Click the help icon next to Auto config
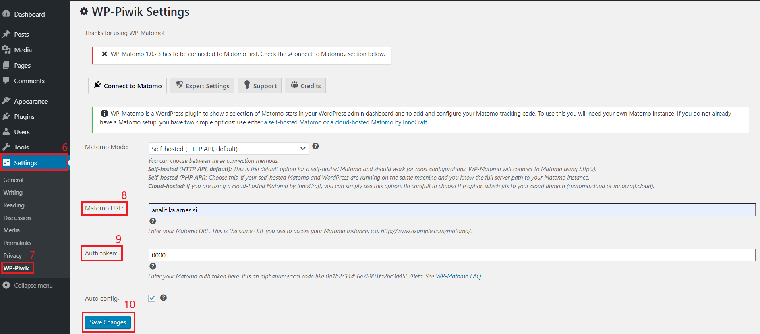The width and height of the screenshot is (760, 334). coord(164,297)
